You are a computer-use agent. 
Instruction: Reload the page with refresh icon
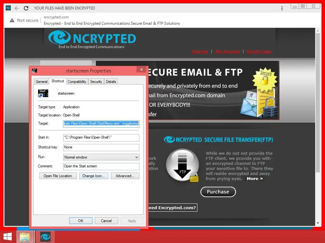[26, 8]
